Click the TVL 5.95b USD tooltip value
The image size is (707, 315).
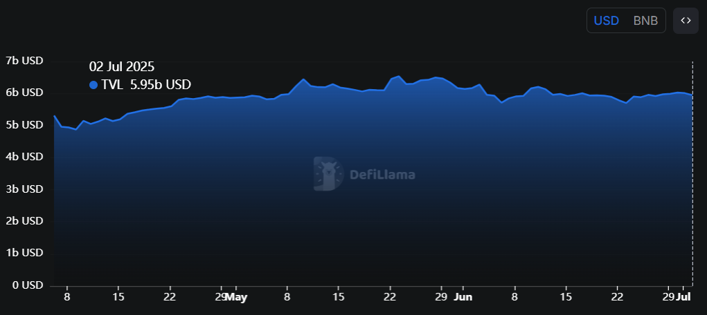click(x=146, y=84)
